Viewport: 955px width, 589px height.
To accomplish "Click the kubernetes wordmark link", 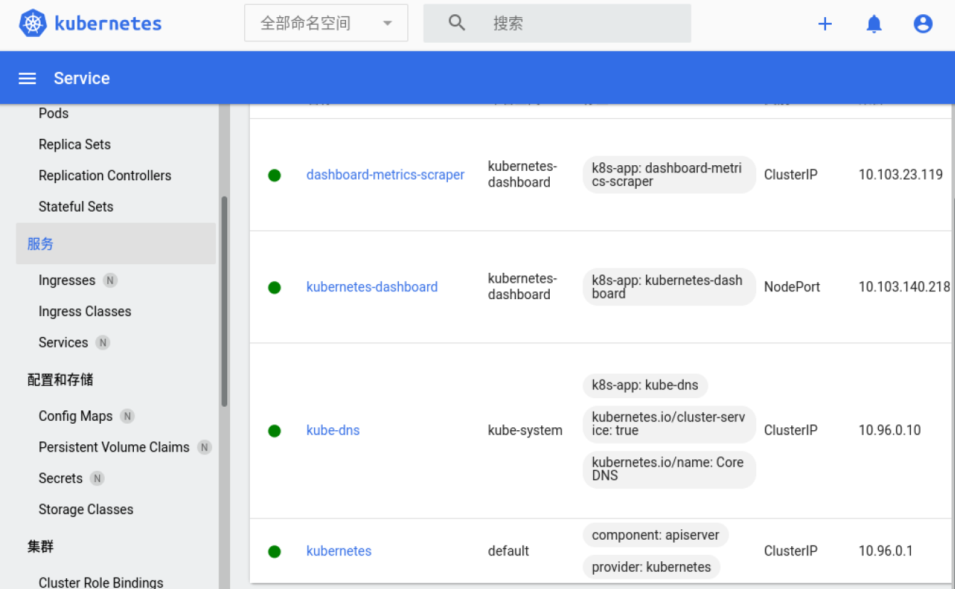I will point(108,24).
